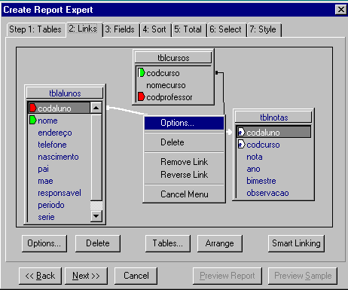
Task: Click the green index icon next to nome
Action: 33,121
